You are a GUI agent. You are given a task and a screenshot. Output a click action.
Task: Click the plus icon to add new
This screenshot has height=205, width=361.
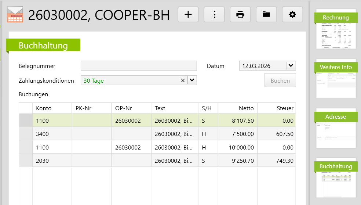pos(188,15)
